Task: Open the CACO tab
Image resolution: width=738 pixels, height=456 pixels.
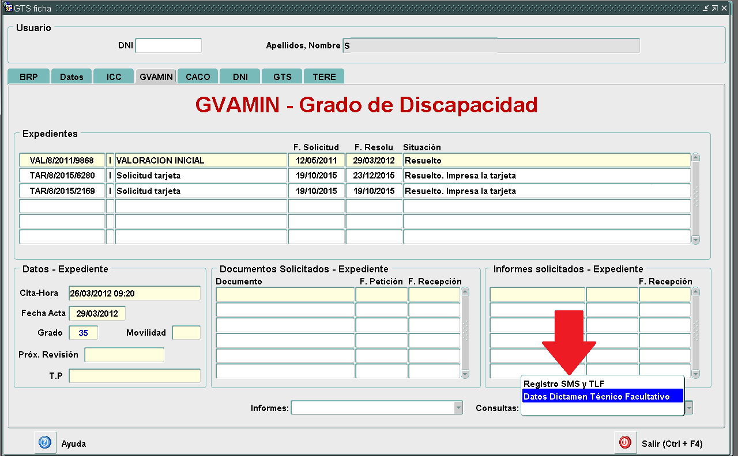Action: click(x=198, y=77)
